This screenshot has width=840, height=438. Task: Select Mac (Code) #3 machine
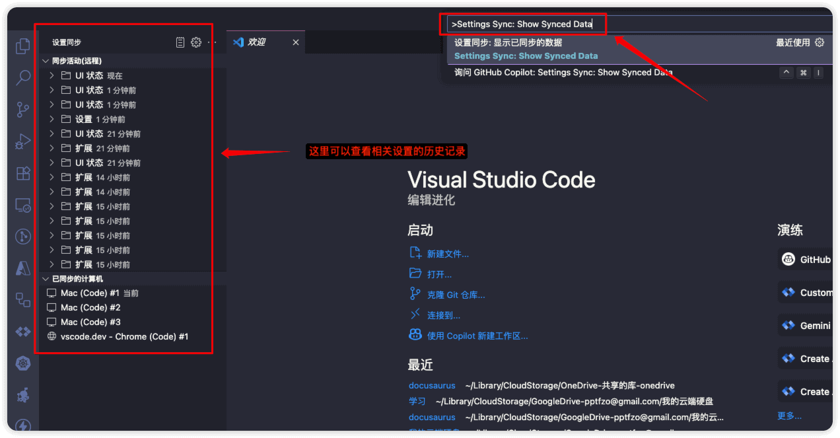point(133,322)
